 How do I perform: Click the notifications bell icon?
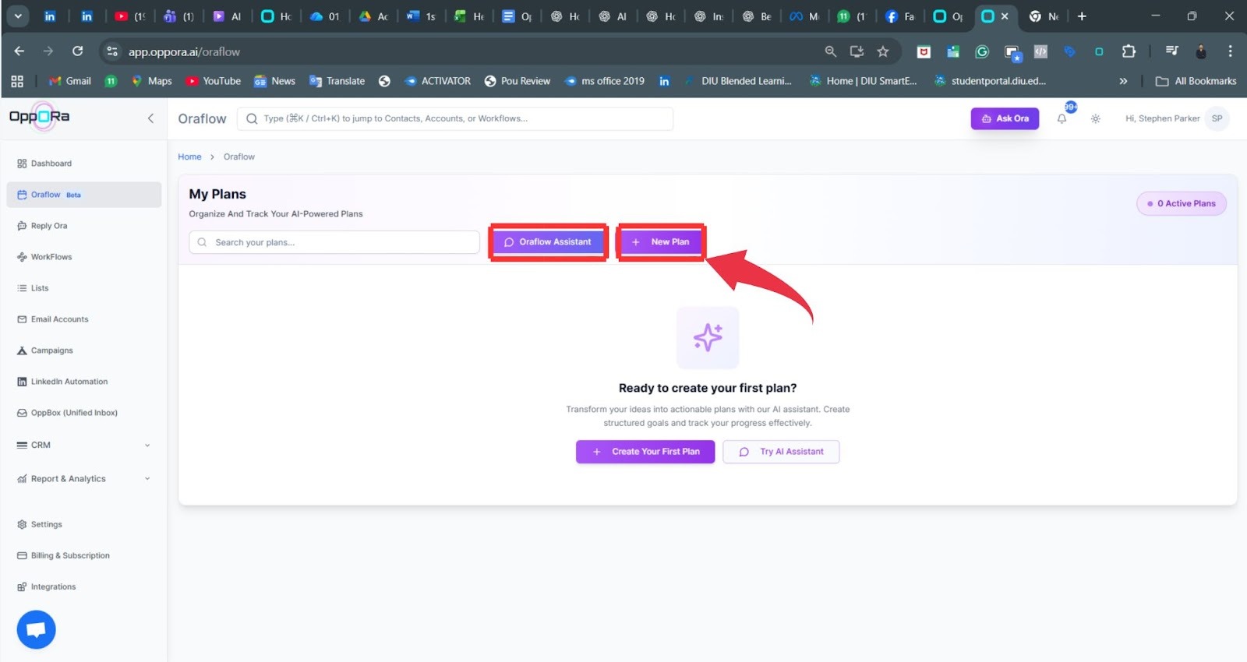(1062, 119)
